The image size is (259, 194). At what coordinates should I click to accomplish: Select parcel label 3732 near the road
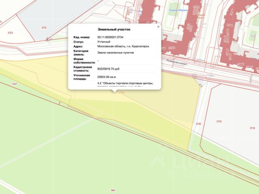198,124
